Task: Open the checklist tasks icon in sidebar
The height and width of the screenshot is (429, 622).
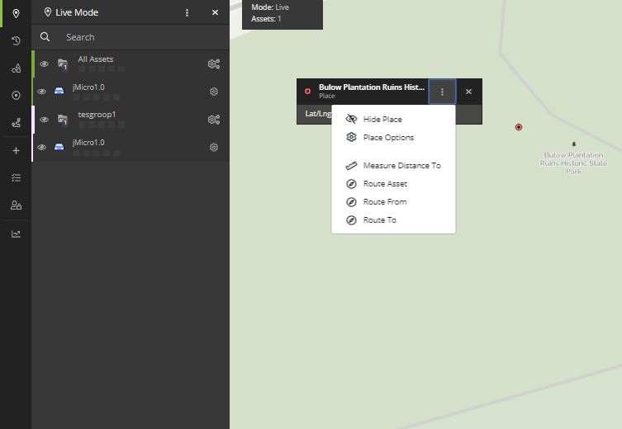Action: click(x=16, y=177)
